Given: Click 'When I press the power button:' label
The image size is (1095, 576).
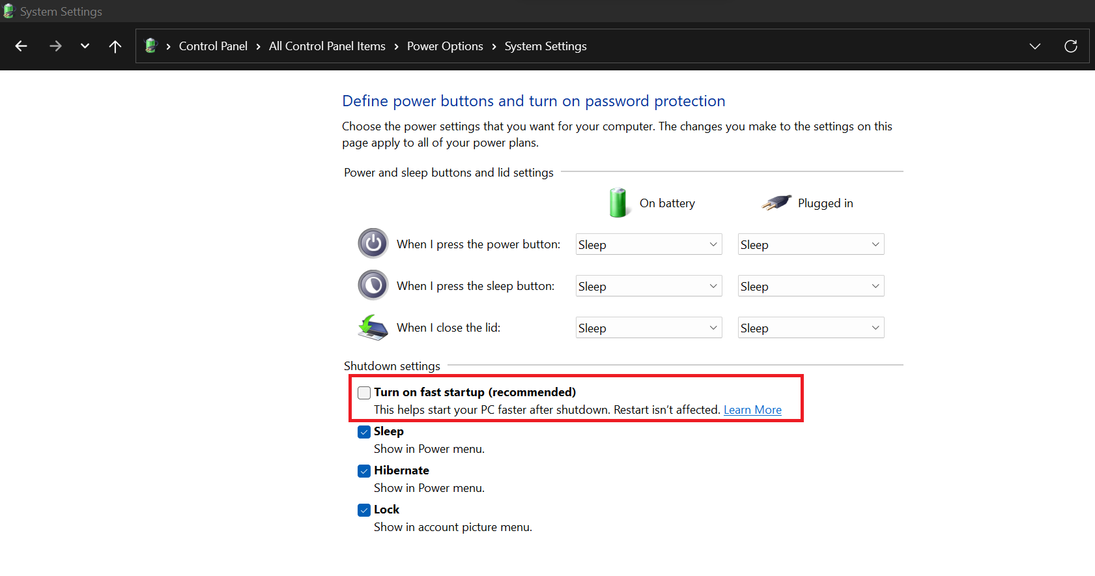Looking at the screenshot, I should pyautogui.click(x=479, y=244).
